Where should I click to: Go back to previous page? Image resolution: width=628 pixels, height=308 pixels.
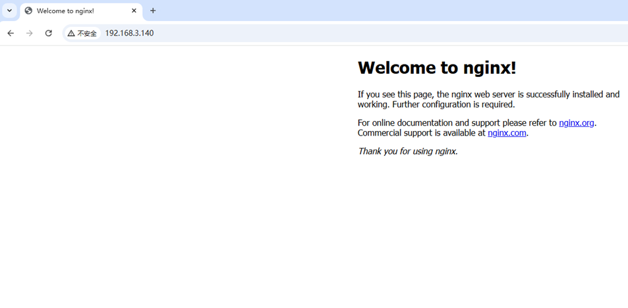11,33
